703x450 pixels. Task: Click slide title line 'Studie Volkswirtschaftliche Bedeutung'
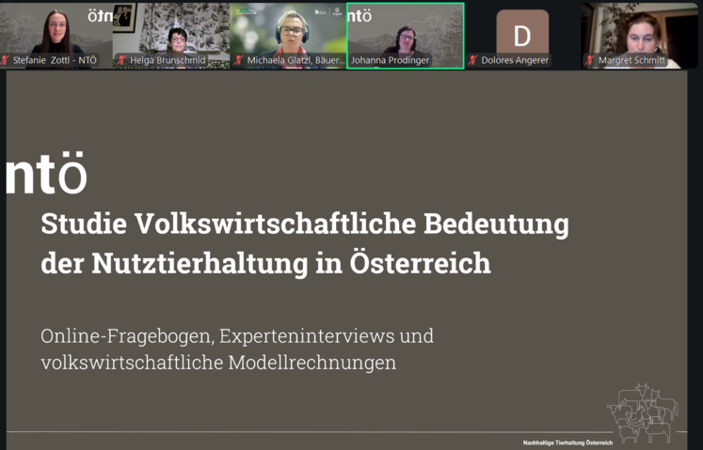click(x=305, y=224)
